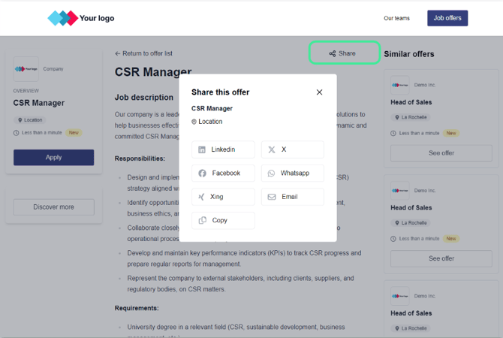Share the offer via LinkedIn

tap(223, 149)
